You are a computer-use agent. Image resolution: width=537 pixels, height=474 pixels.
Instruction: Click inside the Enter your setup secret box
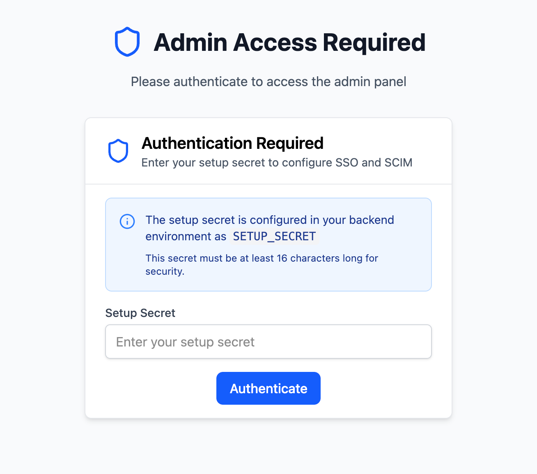pos(268,342)
